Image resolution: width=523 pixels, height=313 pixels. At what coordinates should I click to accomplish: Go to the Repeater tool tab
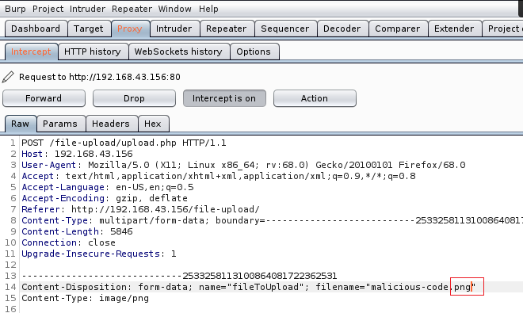coord(227,29)
